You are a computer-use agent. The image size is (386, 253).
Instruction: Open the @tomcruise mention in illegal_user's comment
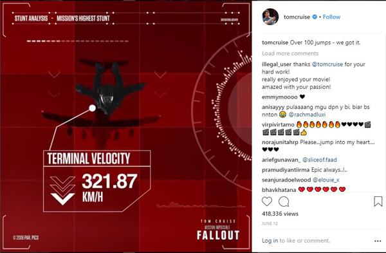[327, 64]
